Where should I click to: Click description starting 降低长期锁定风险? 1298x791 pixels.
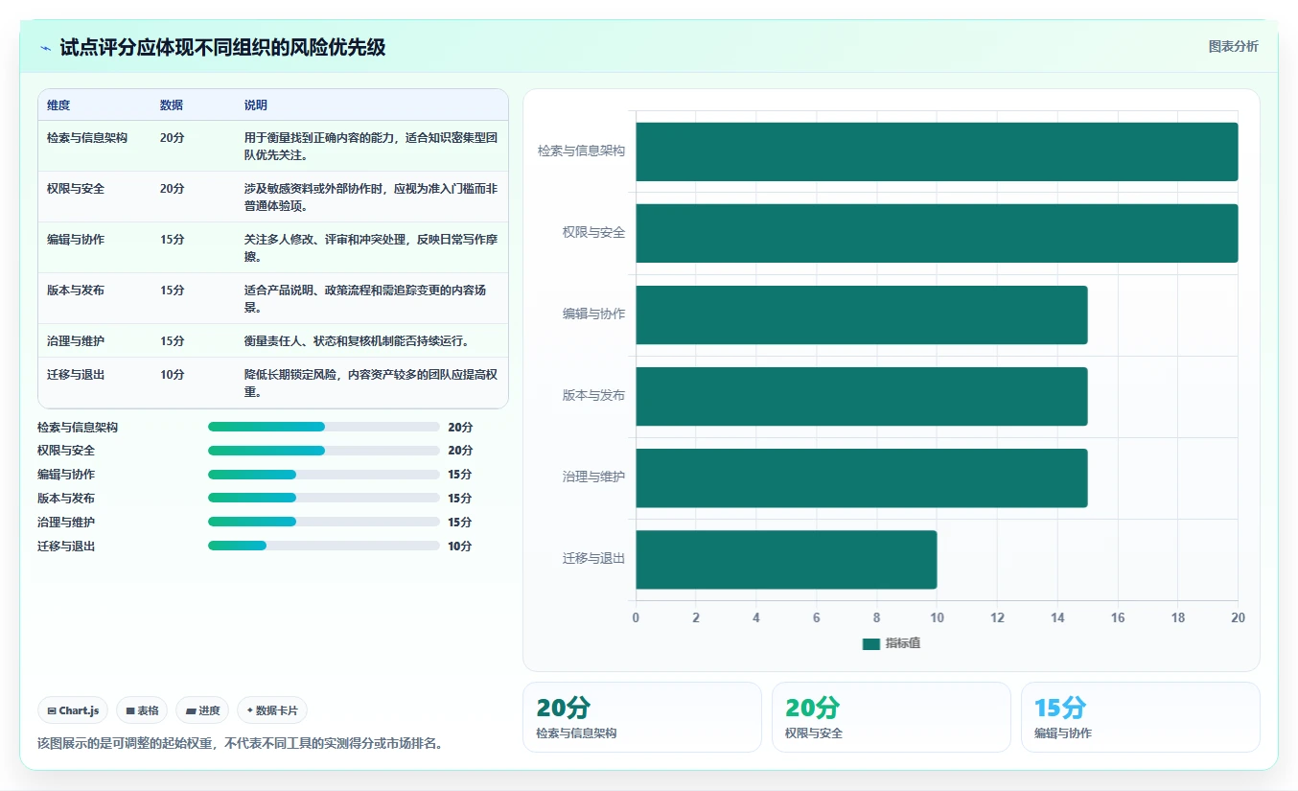tap(371, 384)
